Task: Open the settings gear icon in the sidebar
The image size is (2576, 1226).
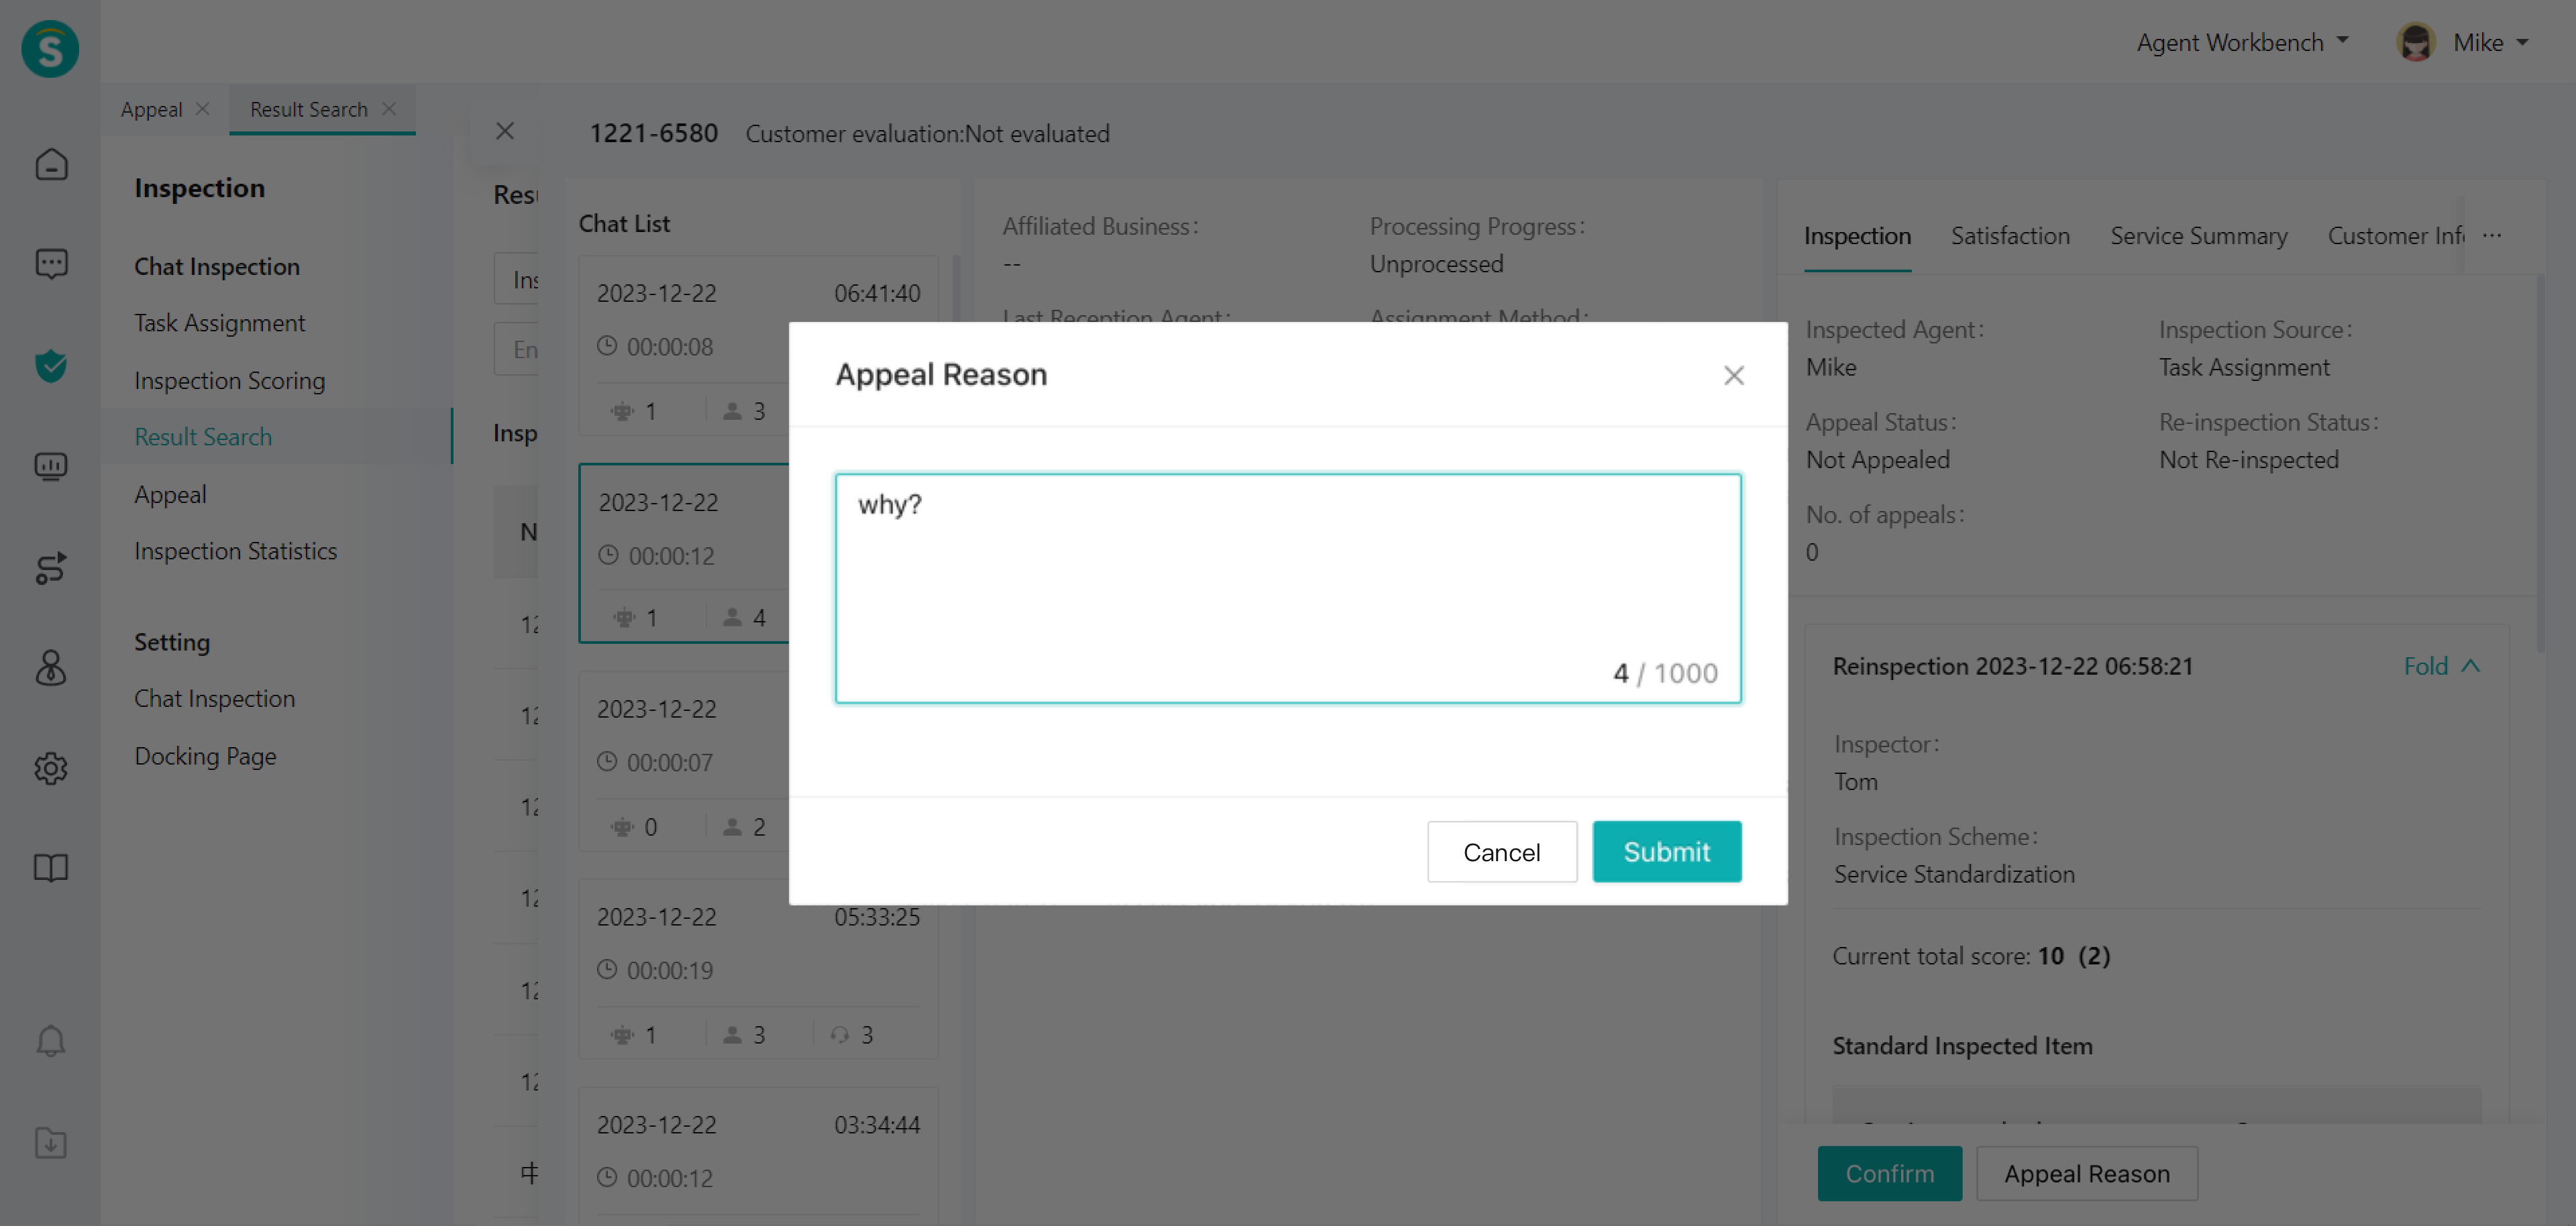Action: [x=51, y=768]
